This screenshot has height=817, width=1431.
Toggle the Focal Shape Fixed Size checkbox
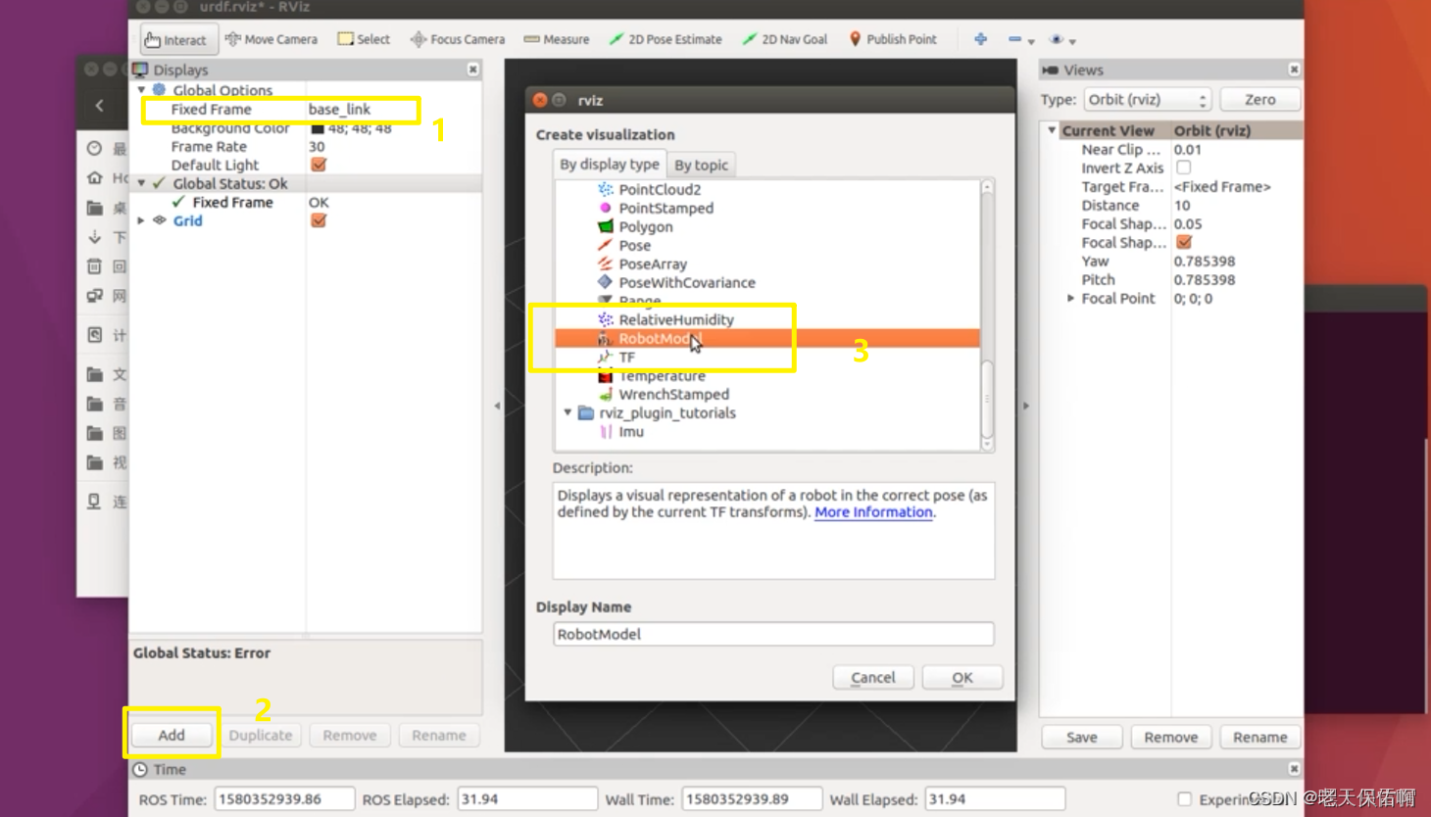pyautogui.click(x=1184, y=242)
